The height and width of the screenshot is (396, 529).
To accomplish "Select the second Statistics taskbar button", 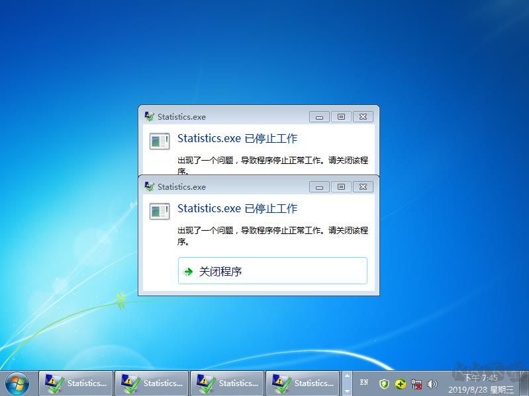I will (x=152, y=383).
